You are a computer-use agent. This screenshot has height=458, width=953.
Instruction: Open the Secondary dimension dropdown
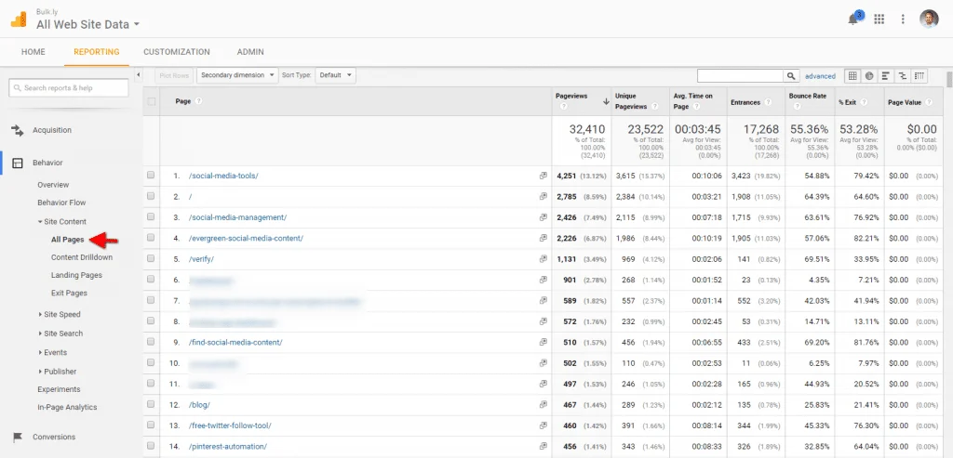[x=236, y=75]
